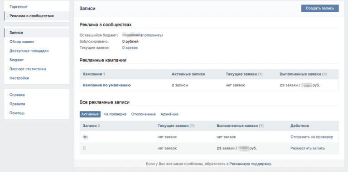Screen dimensions: 348x172
Task: Click the Действия column header
Action: coord(300,126)
